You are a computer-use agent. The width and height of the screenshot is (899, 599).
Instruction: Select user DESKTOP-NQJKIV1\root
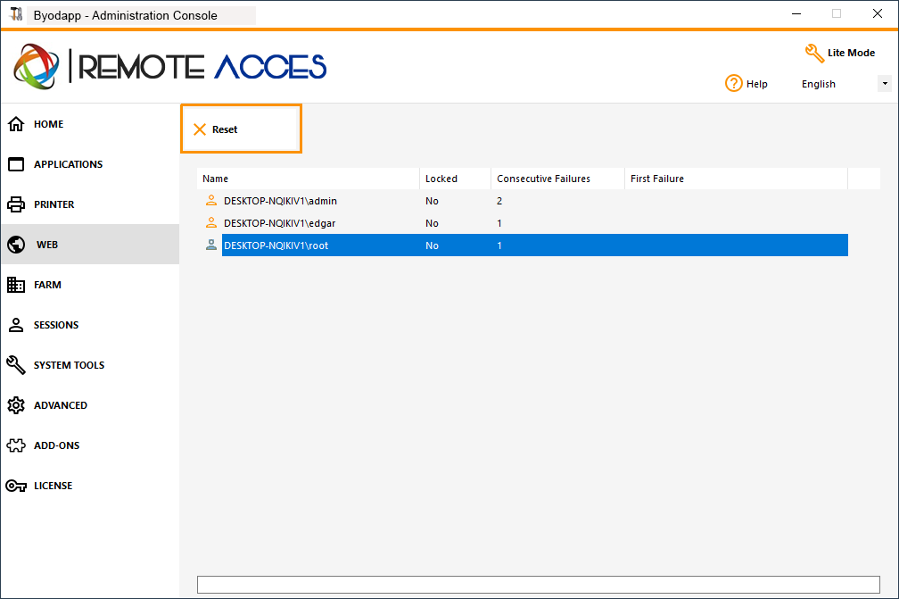coord(276,245)
